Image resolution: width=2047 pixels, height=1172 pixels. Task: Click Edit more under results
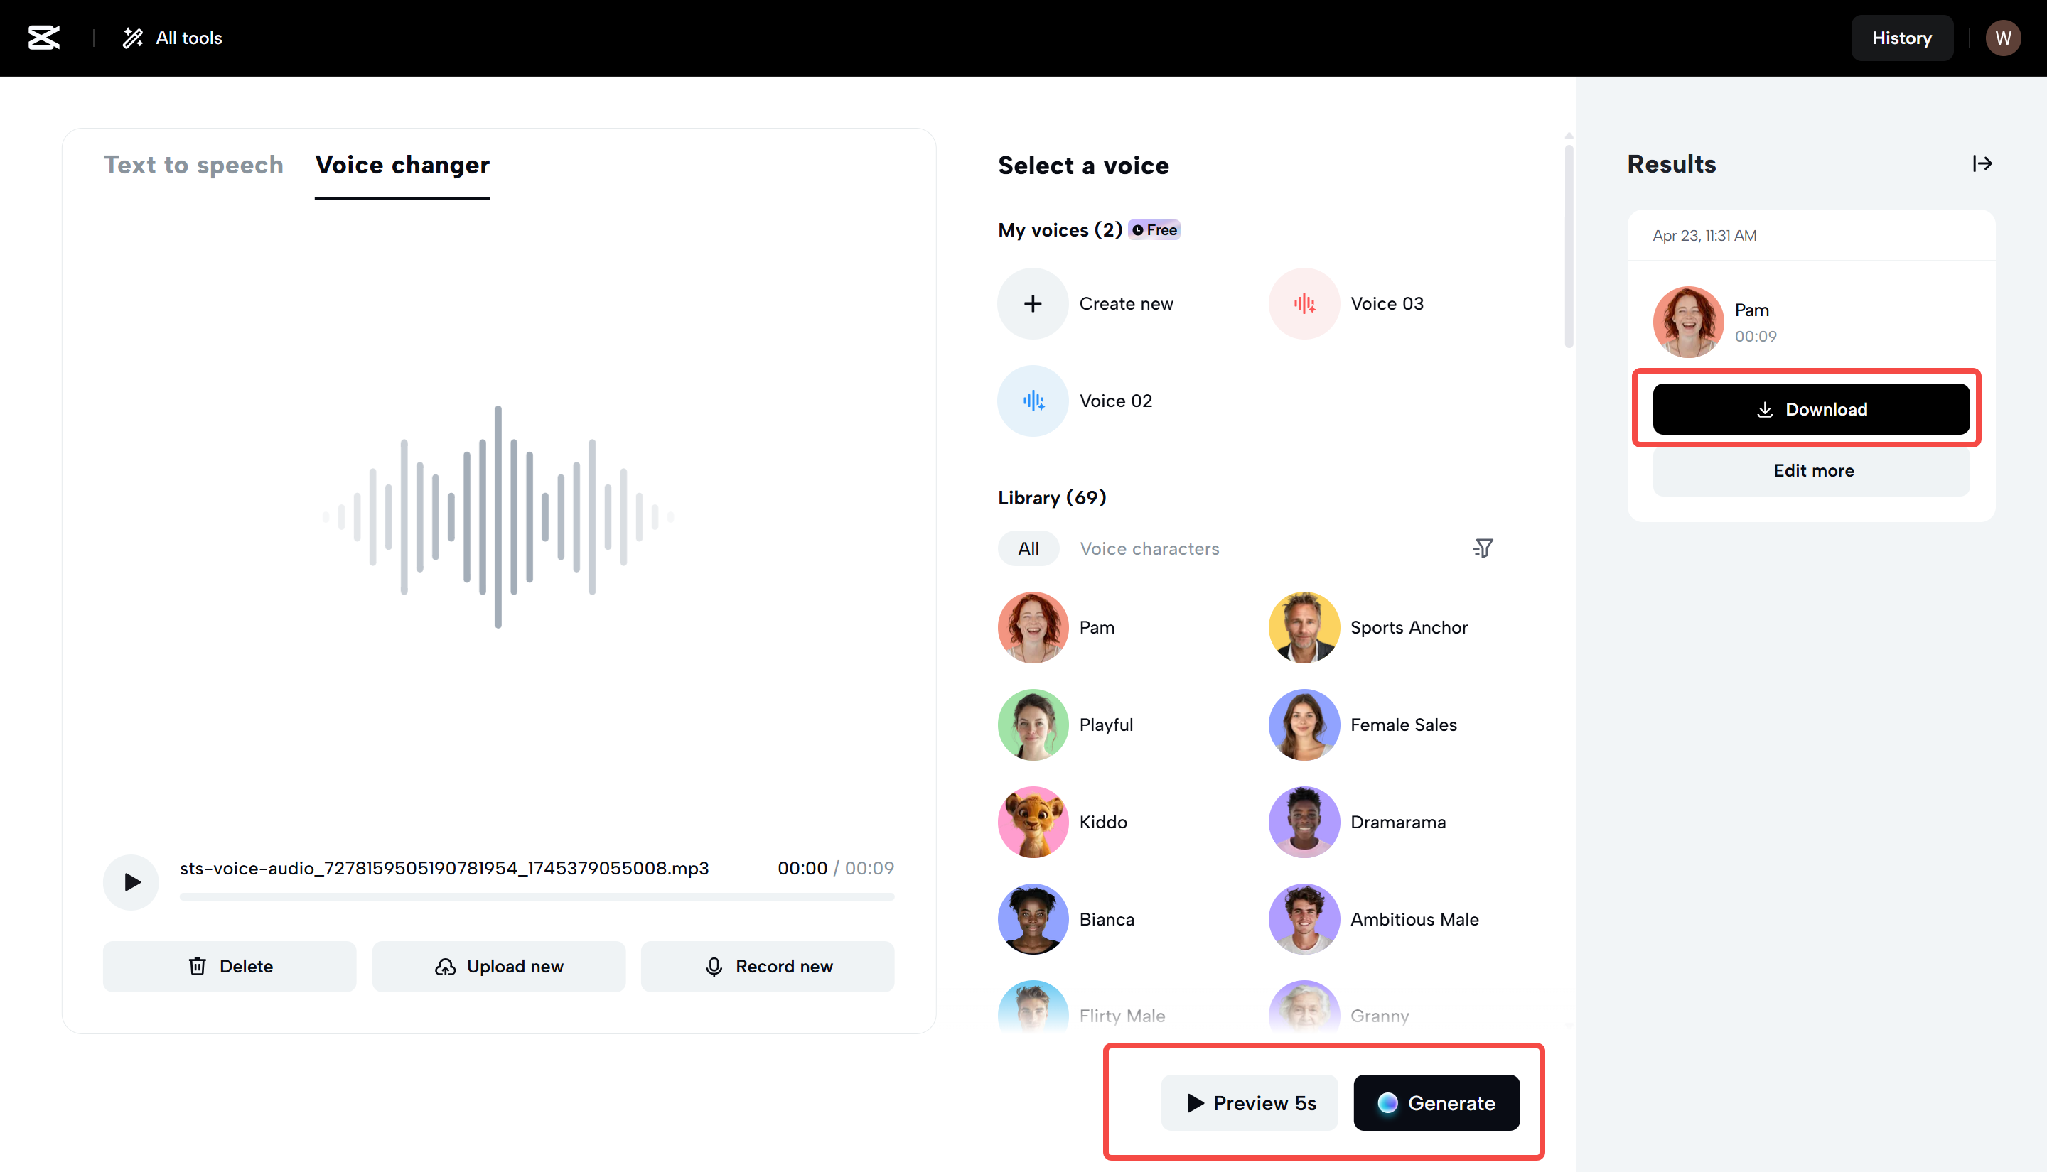[x=1811, y=471]
